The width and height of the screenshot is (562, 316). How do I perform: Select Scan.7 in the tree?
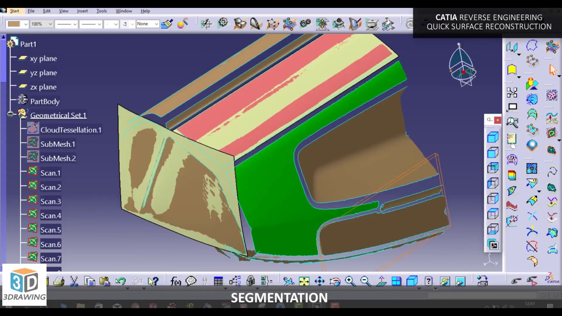pyautogui.click(x=50, y=259)
